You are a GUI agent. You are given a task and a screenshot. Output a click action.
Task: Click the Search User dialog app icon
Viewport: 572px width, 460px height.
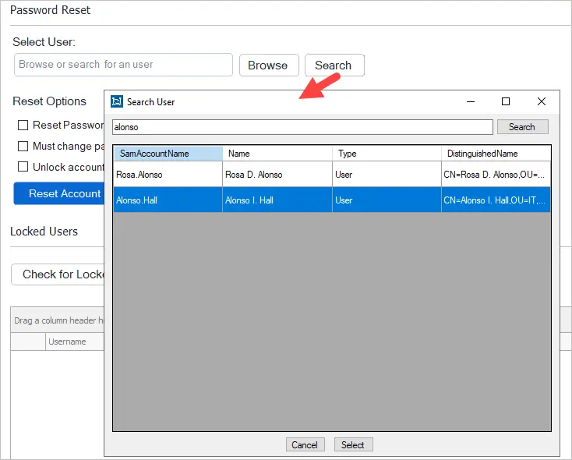117,101
